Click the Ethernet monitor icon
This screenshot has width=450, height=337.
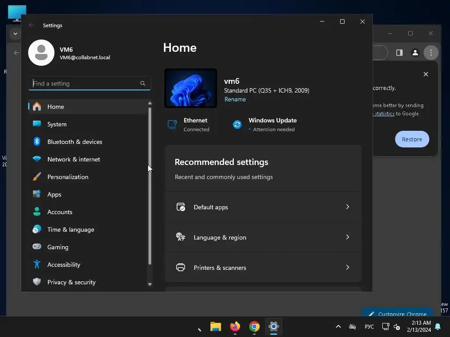coord(172,125)
